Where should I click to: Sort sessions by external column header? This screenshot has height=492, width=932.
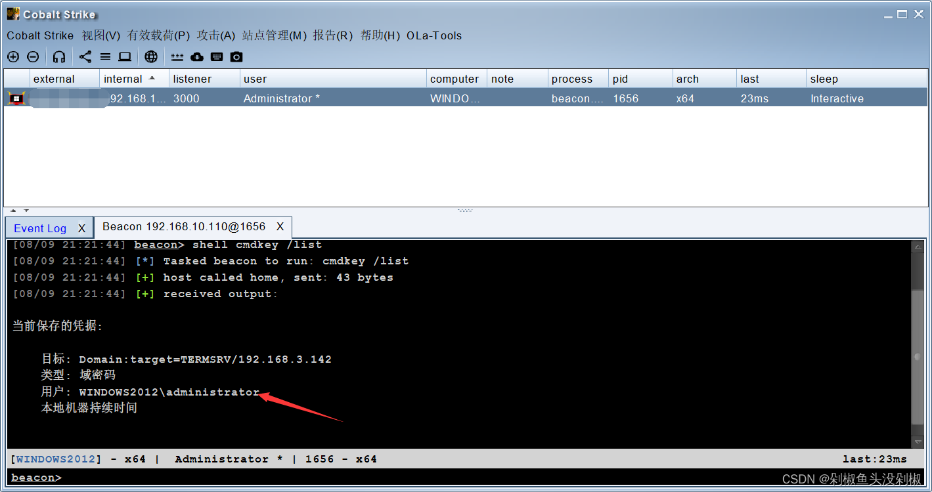(x=65, y=79)
